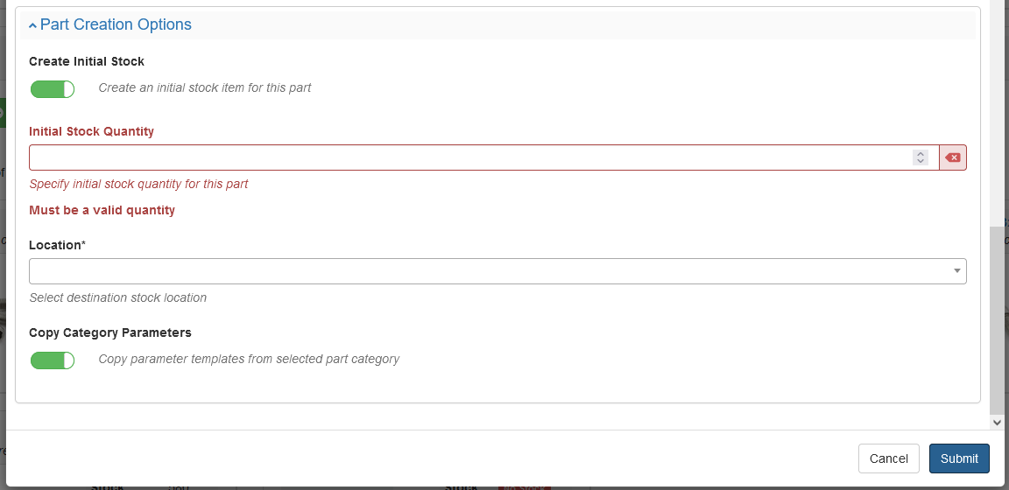The width and height of the screenshot is (1009, 490).
Task: Submit the part creation form
Action: click(959, 458)
